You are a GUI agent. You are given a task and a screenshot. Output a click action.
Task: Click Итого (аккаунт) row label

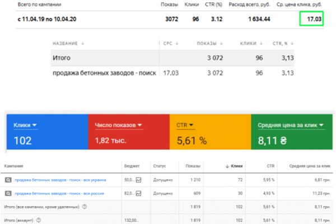pyautogui.click(x=18, y=220)
